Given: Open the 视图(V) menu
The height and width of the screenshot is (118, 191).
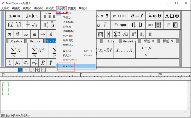Looking at the screenshot, I should coord(27,8).
